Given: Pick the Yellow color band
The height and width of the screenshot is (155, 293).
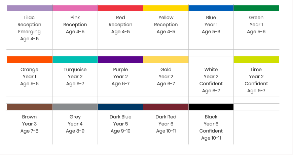Looking at the screenshot, I should tap(166, 8).
